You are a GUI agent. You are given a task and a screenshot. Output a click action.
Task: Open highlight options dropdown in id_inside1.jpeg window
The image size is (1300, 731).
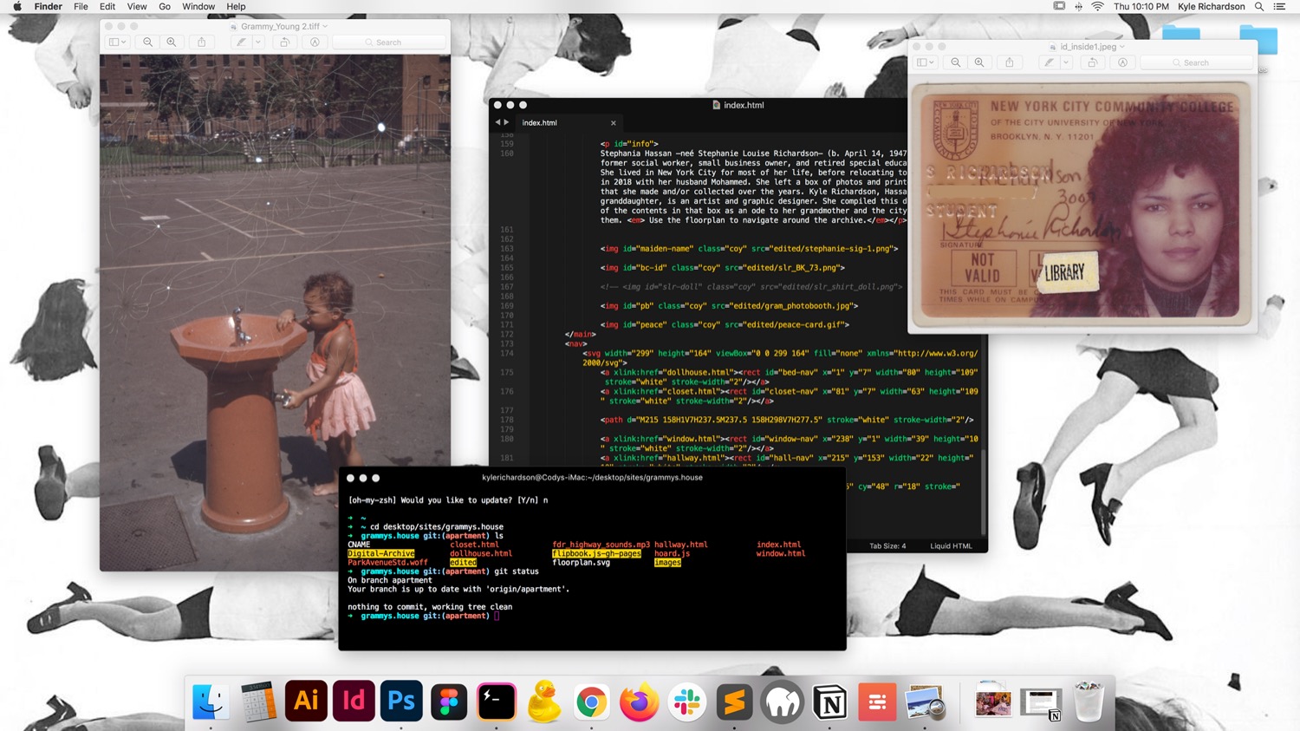[1066, 62]
